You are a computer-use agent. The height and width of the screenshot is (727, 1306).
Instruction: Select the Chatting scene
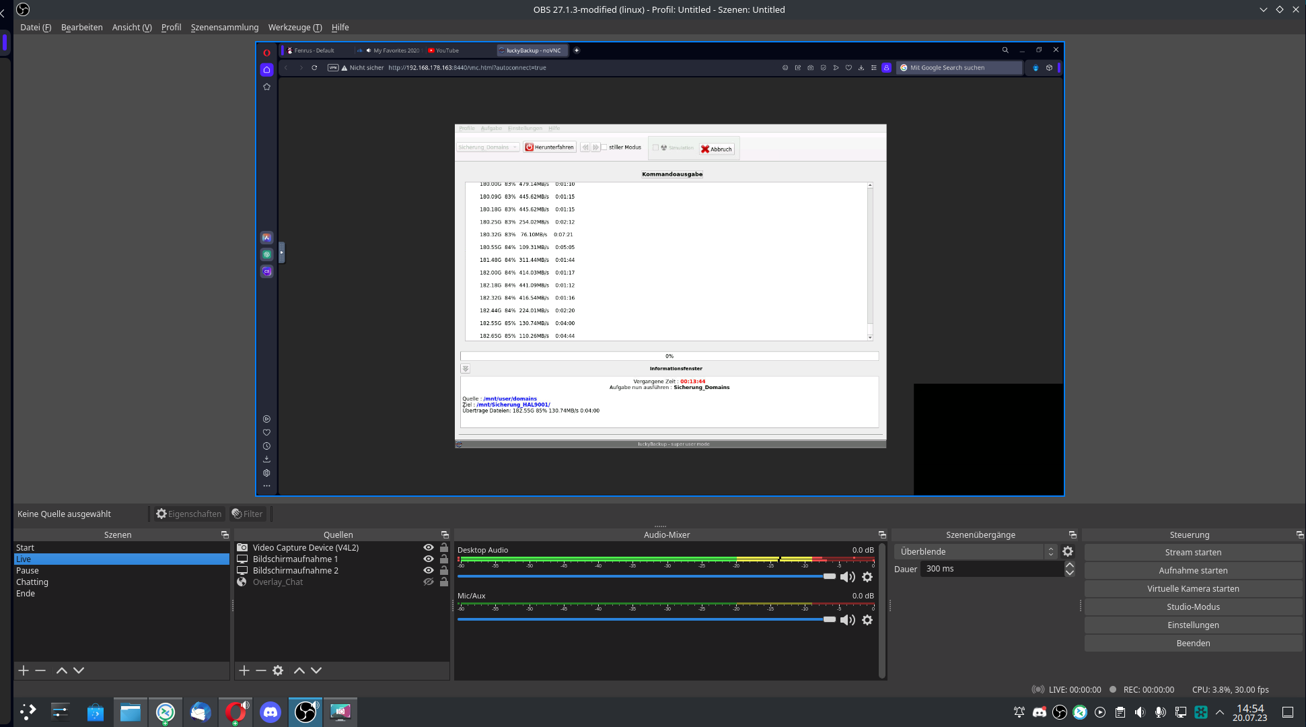tap(122, 582)
